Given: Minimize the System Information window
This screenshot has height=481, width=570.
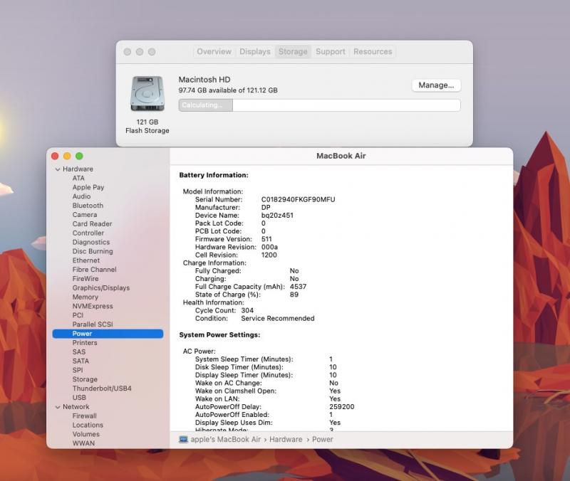Looking at the screenshot, I should coord(67,156).
